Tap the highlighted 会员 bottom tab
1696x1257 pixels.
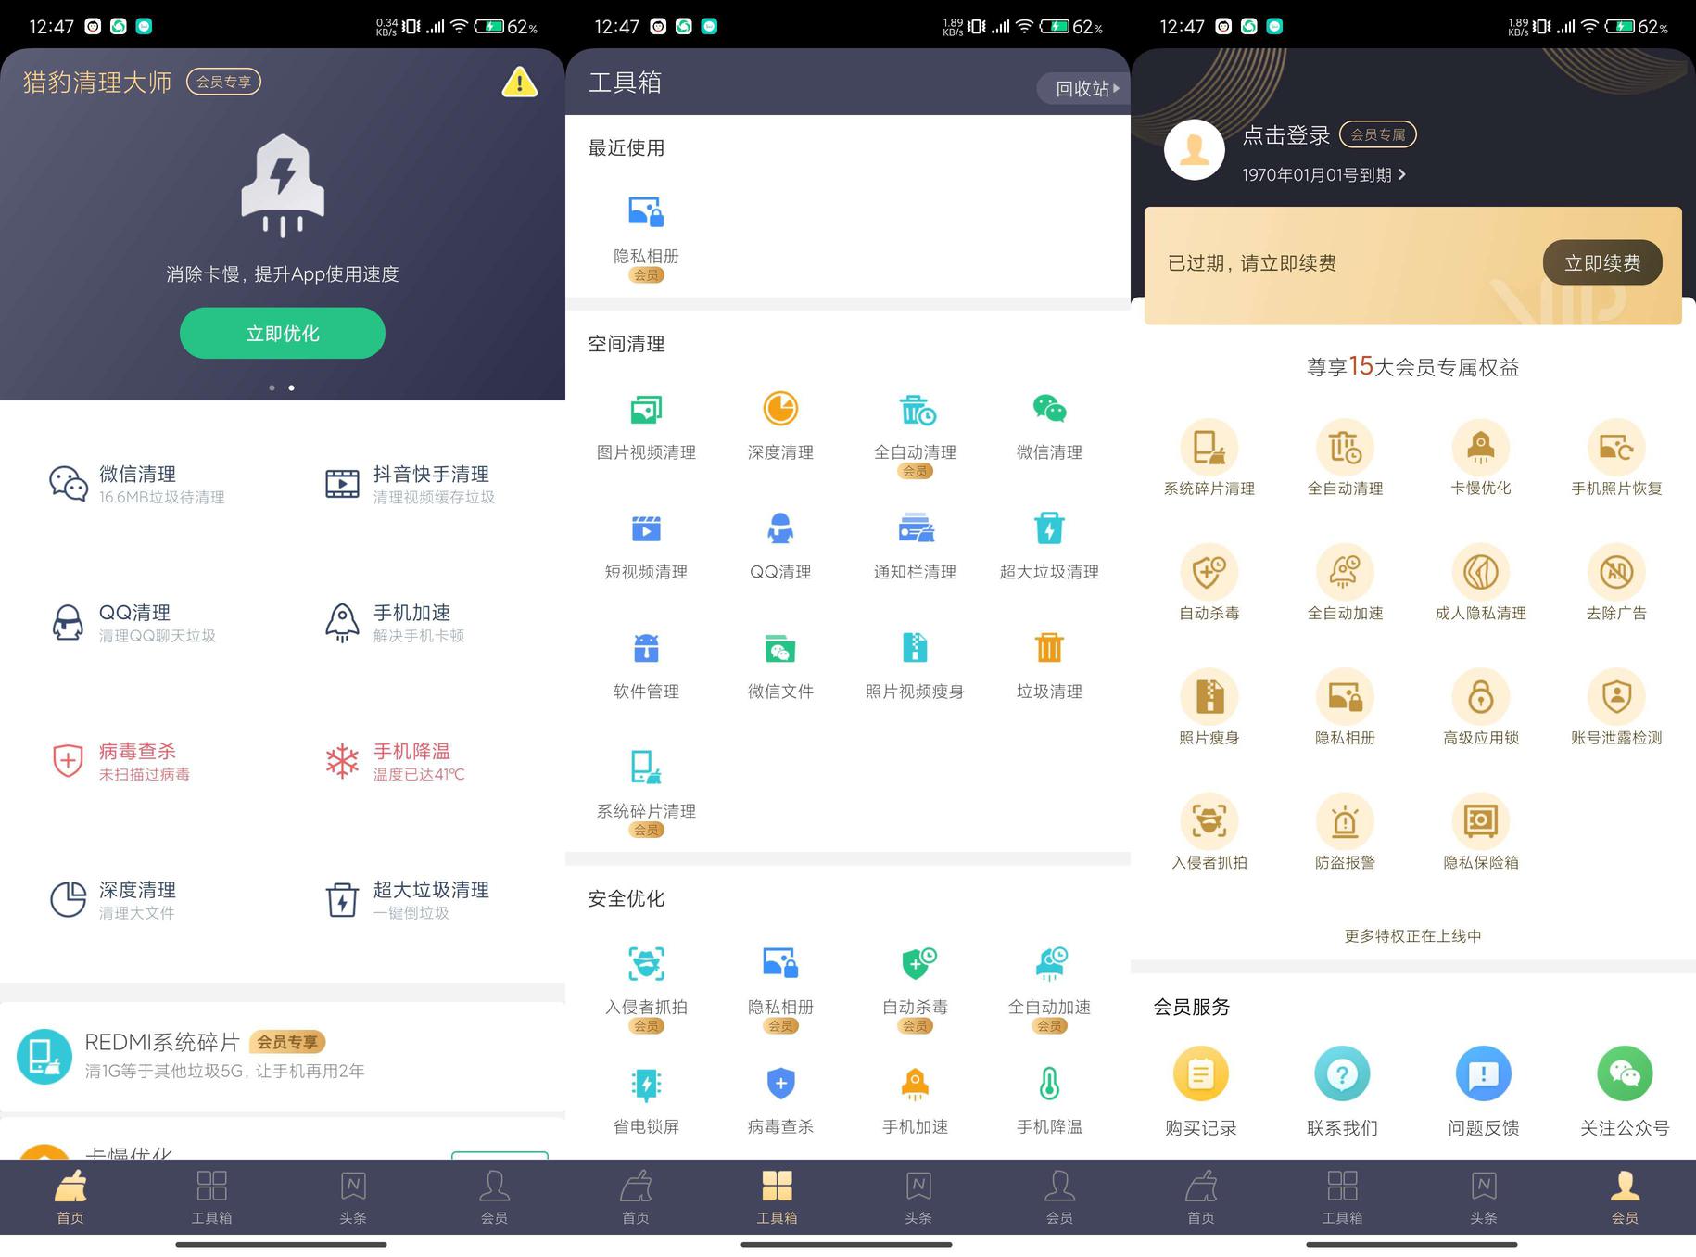1624,1196
